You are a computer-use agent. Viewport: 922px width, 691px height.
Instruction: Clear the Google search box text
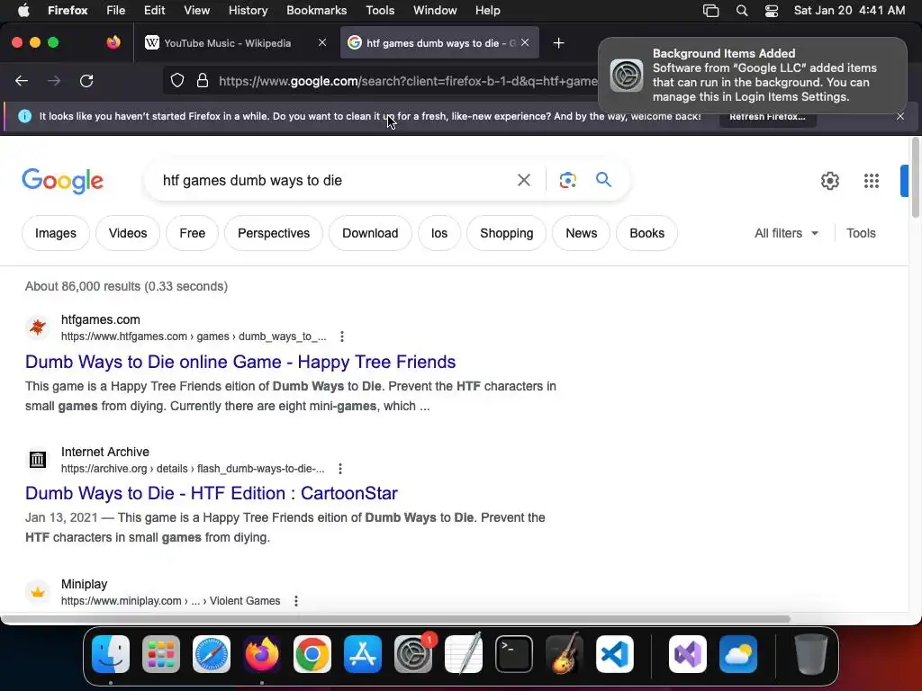[x=523, y=180]
